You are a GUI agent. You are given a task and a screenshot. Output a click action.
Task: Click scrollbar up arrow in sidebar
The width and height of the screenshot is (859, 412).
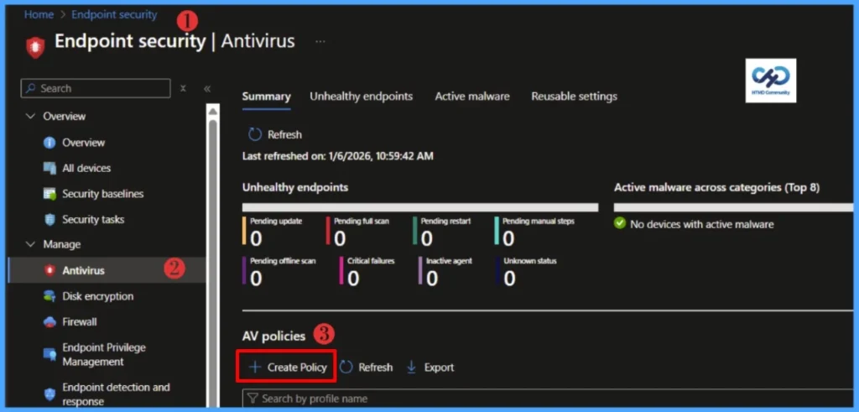click(213, 112)
